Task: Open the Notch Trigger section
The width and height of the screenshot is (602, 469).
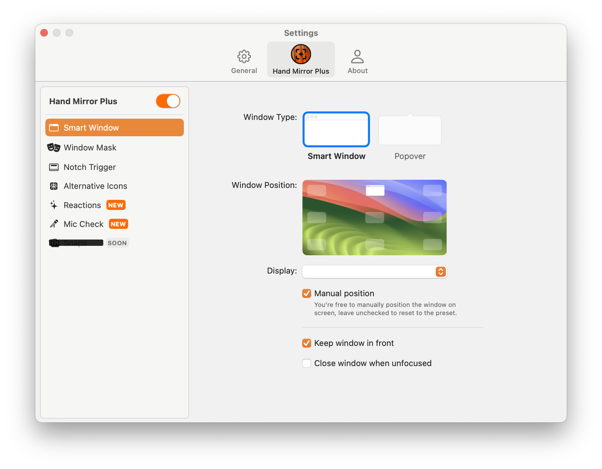Action: 115,167
